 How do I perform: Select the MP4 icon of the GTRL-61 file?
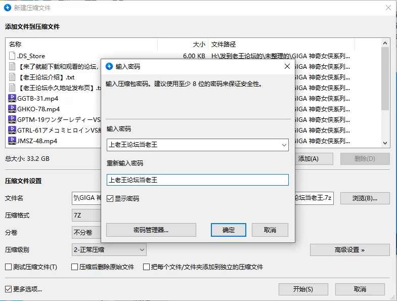pos(12,130)
